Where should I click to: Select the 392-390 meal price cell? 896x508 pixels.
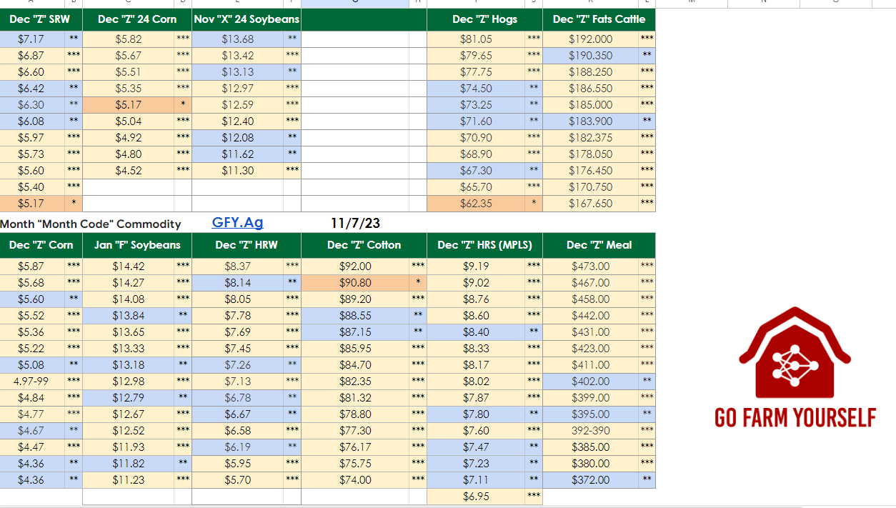[590, 431]
